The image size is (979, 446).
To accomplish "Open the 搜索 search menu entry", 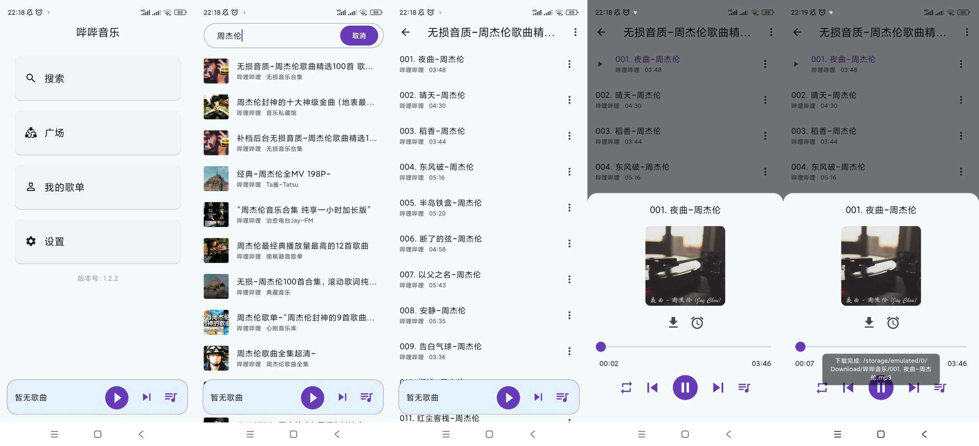I will pos(98,78).
